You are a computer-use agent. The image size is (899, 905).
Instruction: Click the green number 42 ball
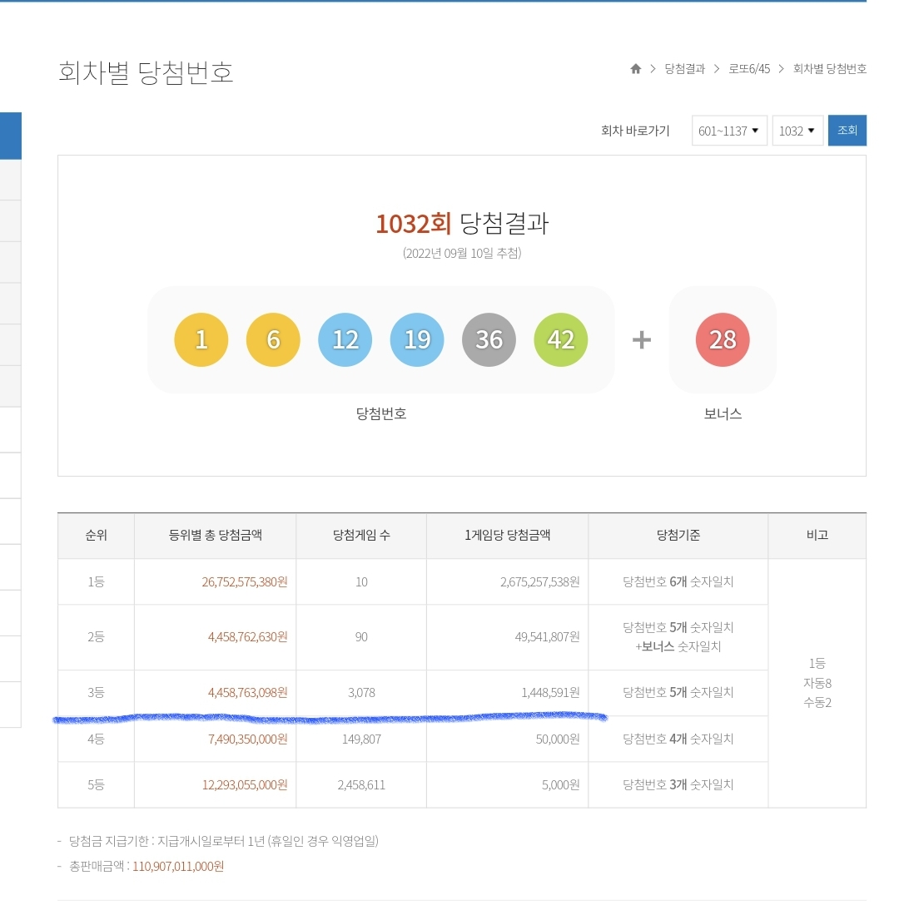[x=560, y=339]
